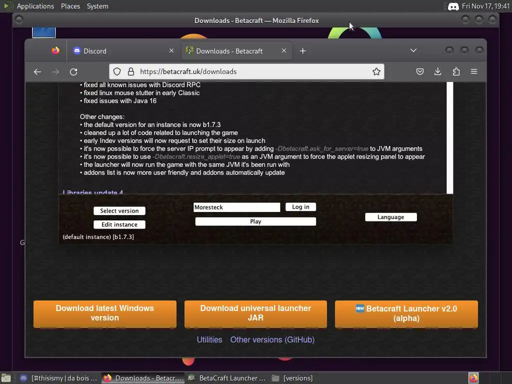This screenshot has height=384, width=512.
Task: Click the (default instance) [b1.7.3] label
Action: (98, 237)
